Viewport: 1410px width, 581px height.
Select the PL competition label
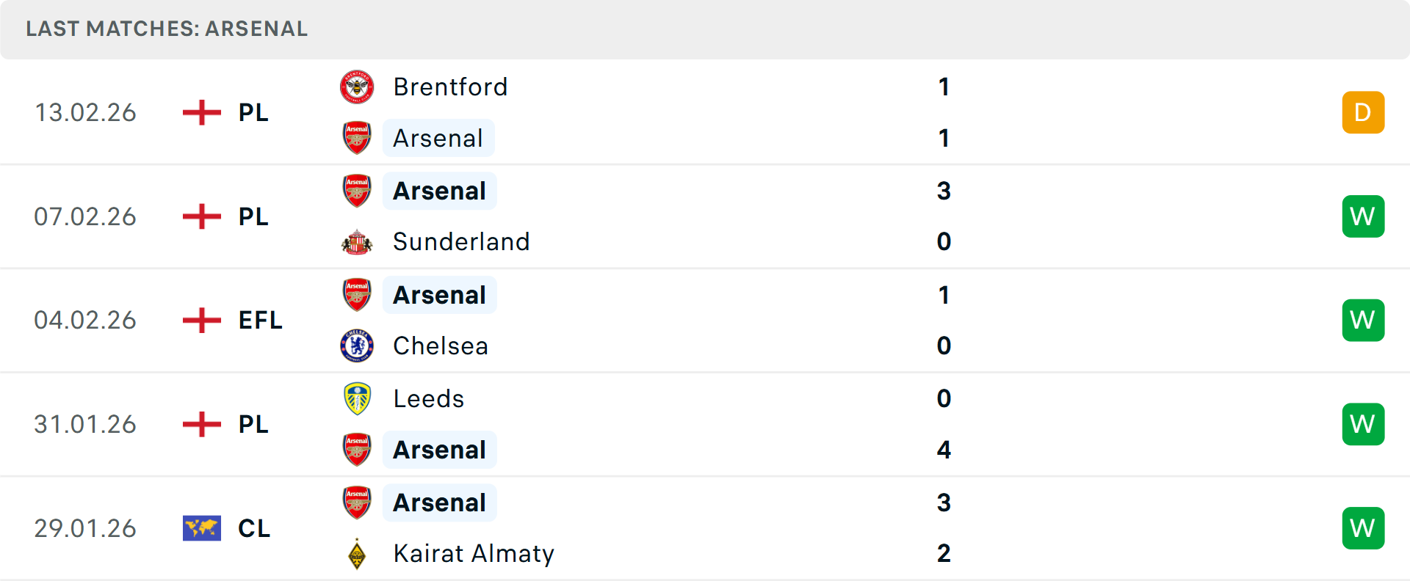[x=253, y=112]
